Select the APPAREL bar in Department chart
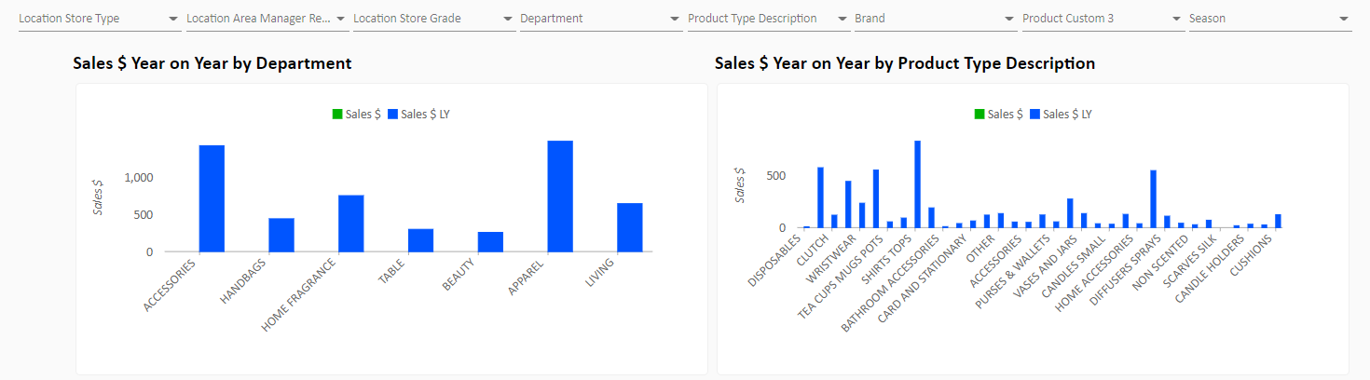The image size is (1370, 380). click(560, 197)
